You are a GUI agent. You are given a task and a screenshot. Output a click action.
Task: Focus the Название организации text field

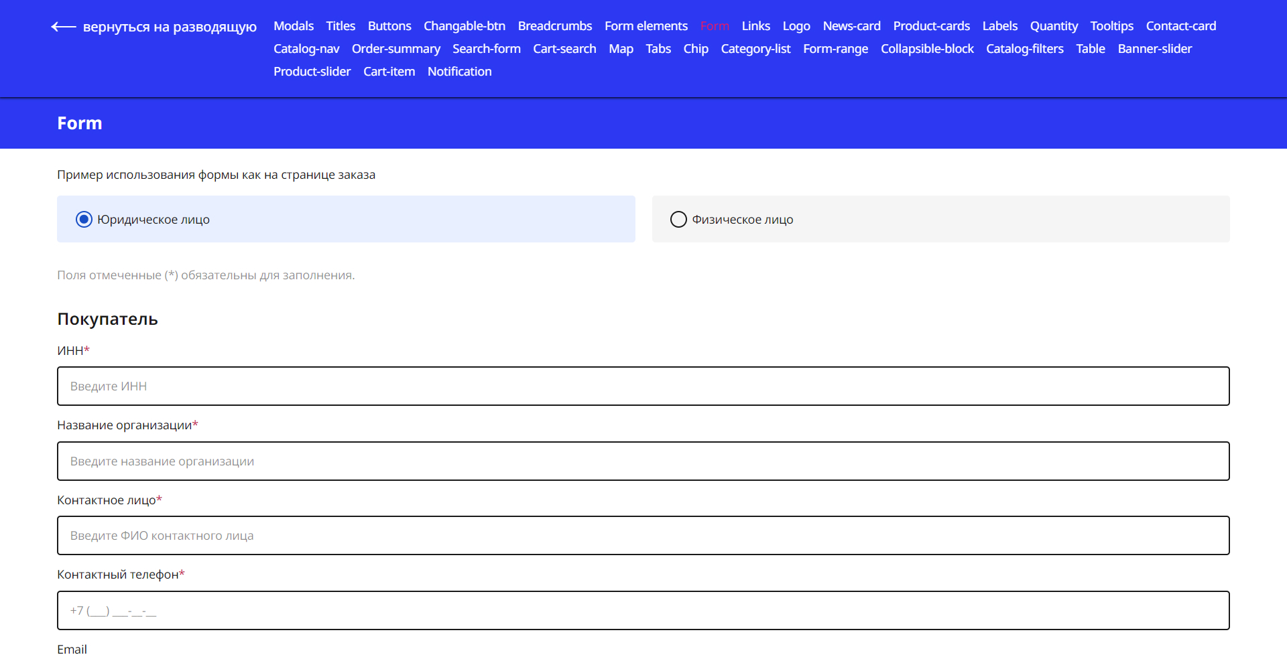coord(643,461)
